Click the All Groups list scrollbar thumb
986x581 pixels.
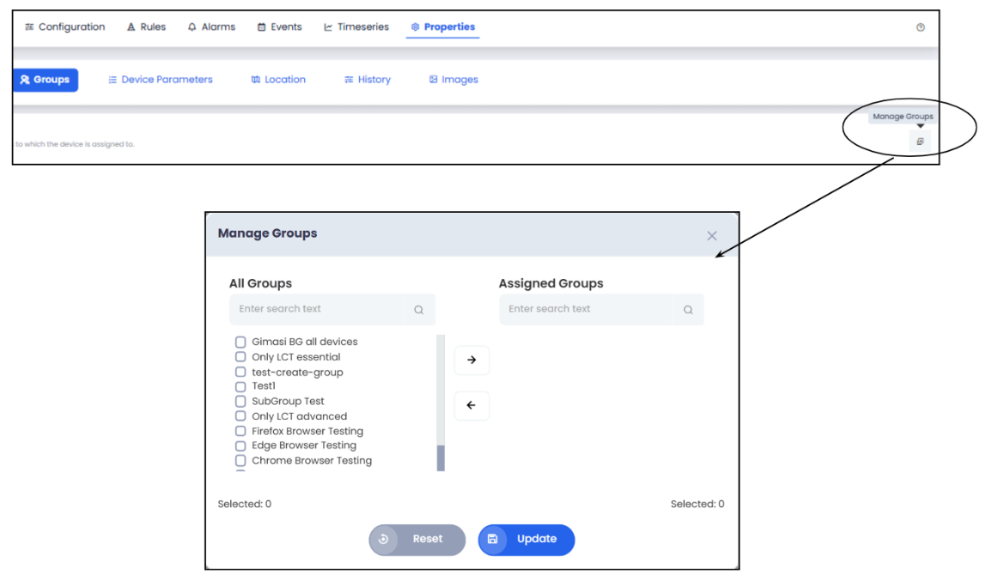[x=441, y=457]
